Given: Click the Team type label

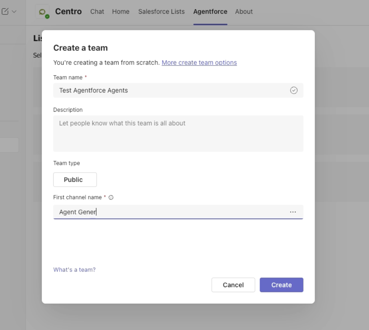Looking at the screenshot, I should [x=67, y=163].
